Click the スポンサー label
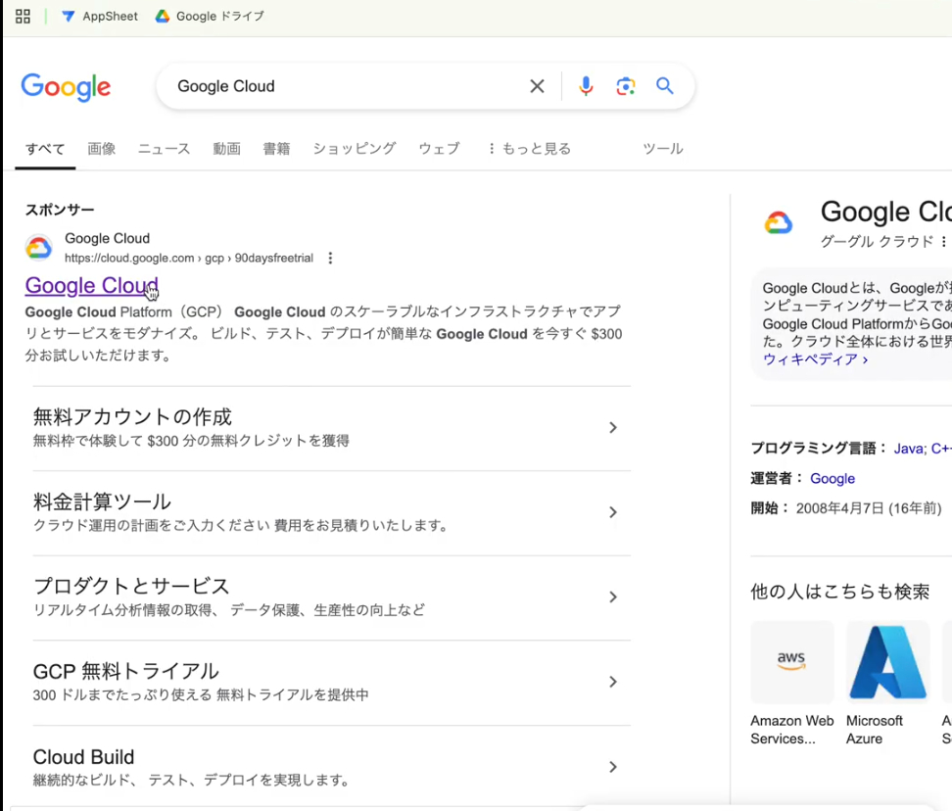 click(x=60, y=210)
